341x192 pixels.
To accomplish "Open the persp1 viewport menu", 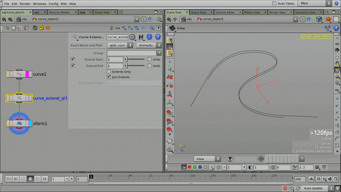I will 308,37.
